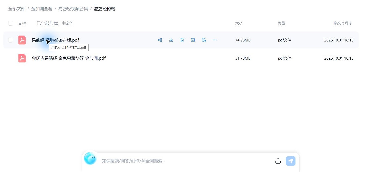The width and height of the screenshot is (368, 172).
Task: Click the PDF icon of 金氏古易筋经 file
Action: point(22,58)
